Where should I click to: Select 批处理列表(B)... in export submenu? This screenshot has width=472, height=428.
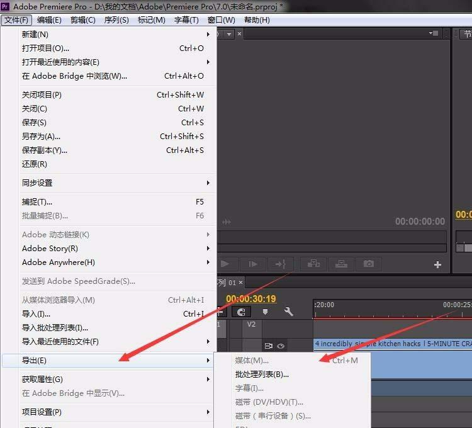(x=262, y=374)
